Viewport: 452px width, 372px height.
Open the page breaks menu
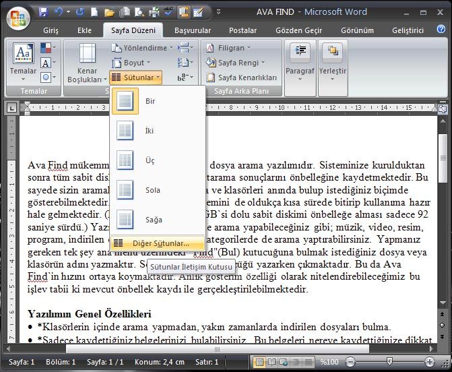click(x=185, y=48)
